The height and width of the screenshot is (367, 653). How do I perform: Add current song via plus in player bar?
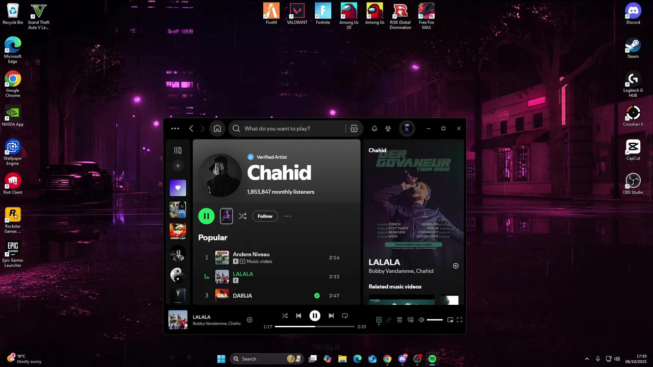[x=249, y=320]
